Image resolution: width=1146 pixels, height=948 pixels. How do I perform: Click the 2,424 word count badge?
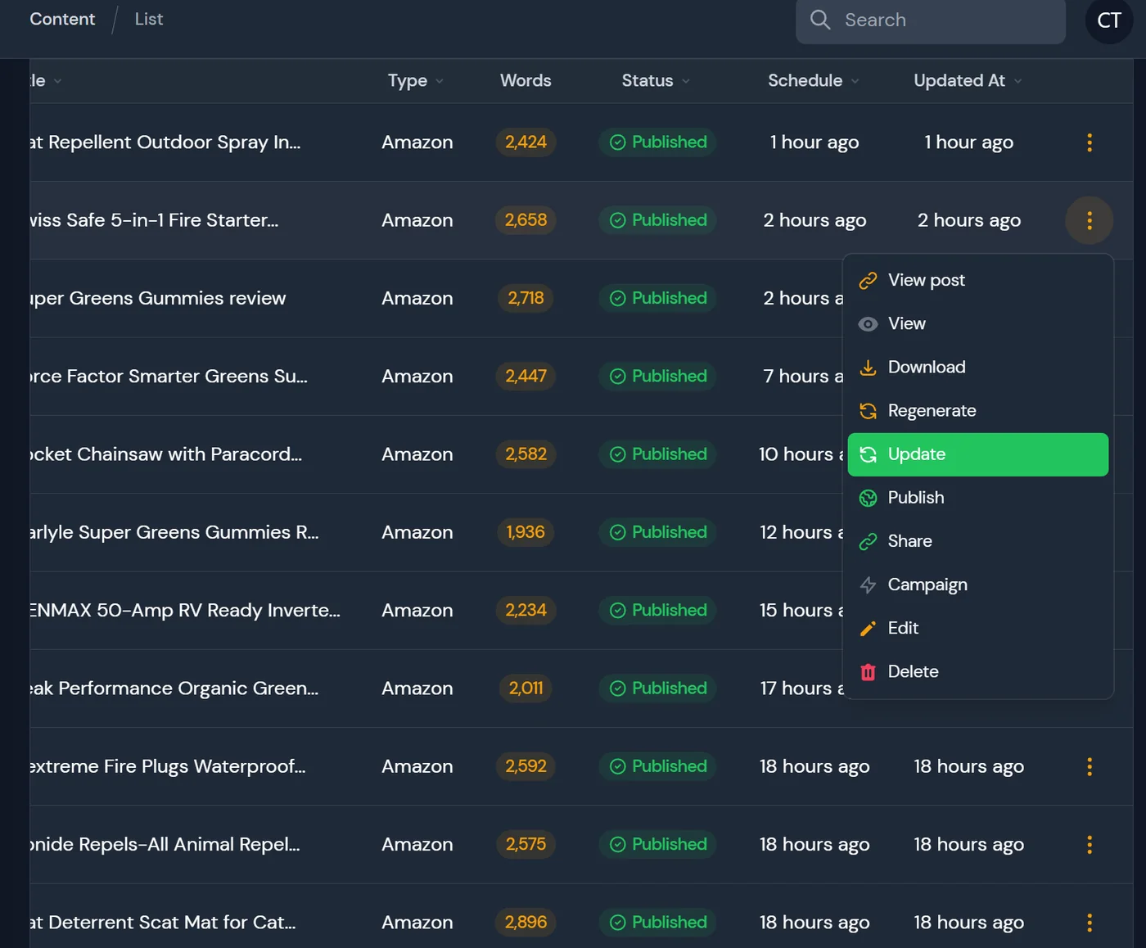pyautogui.click(x=526, y=142)
